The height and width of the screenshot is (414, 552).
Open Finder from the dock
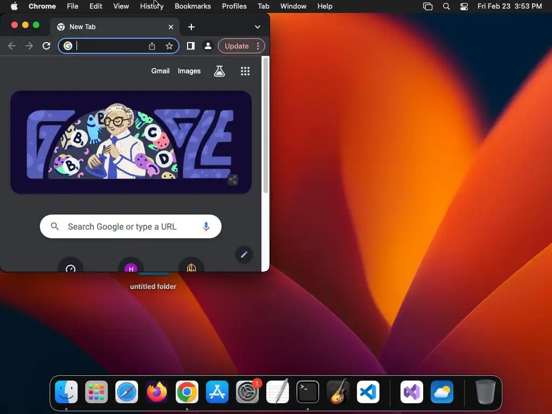point(66,392)
